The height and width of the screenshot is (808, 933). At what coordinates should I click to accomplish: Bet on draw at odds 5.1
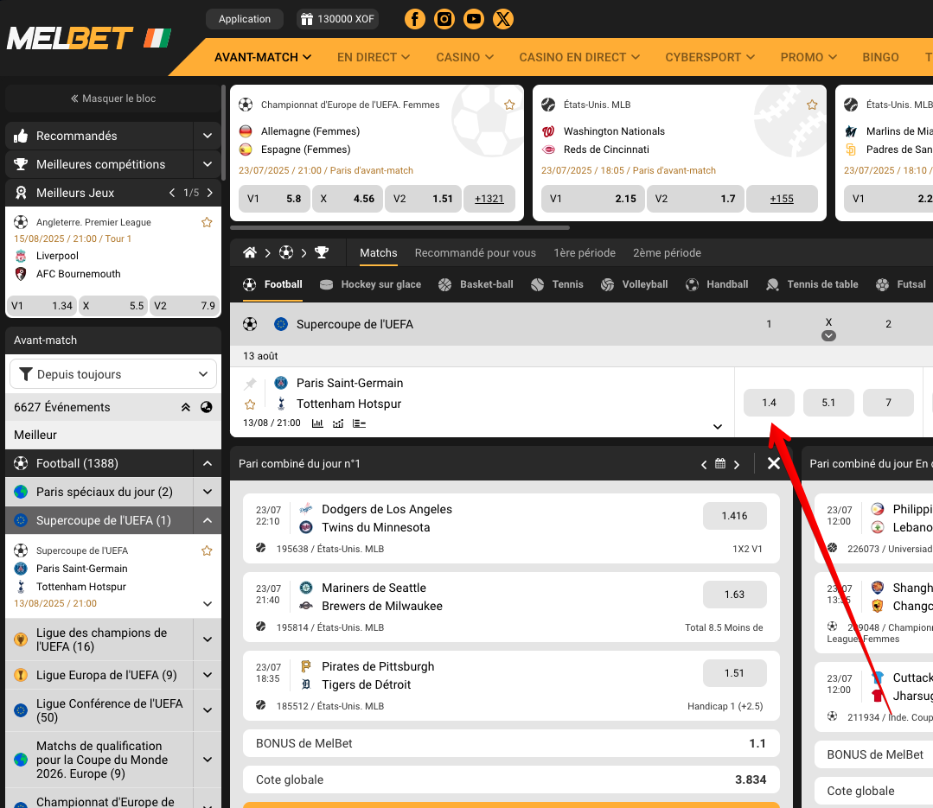(828, 403)
